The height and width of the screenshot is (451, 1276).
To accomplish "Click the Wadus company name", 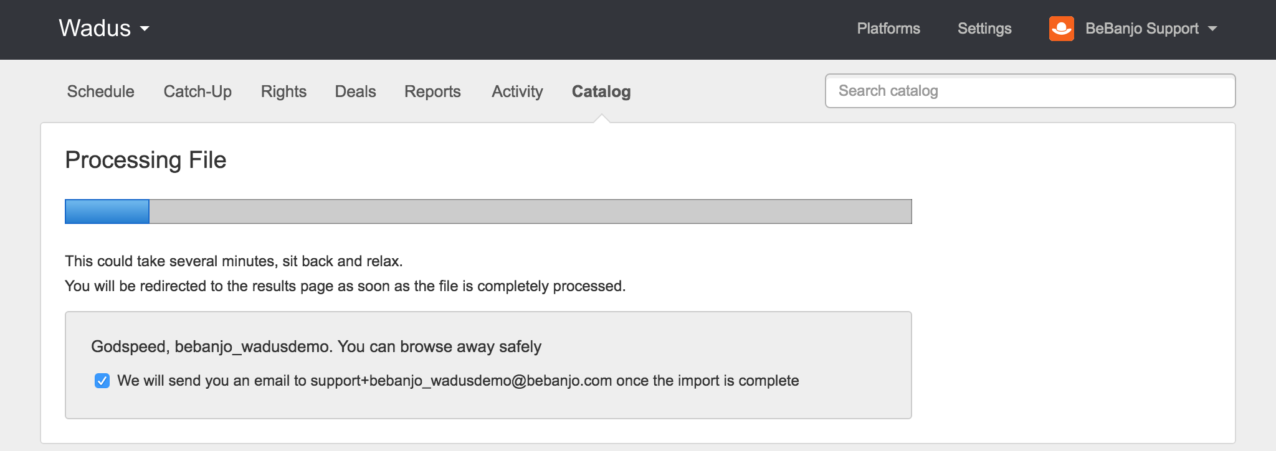I will click(x=95, y=29).
